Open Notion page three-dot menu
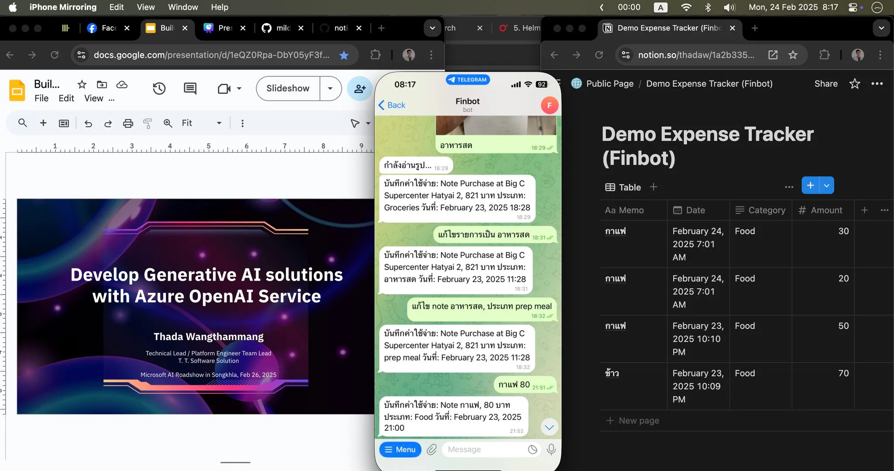894x471 pixels. pos(877,84)
